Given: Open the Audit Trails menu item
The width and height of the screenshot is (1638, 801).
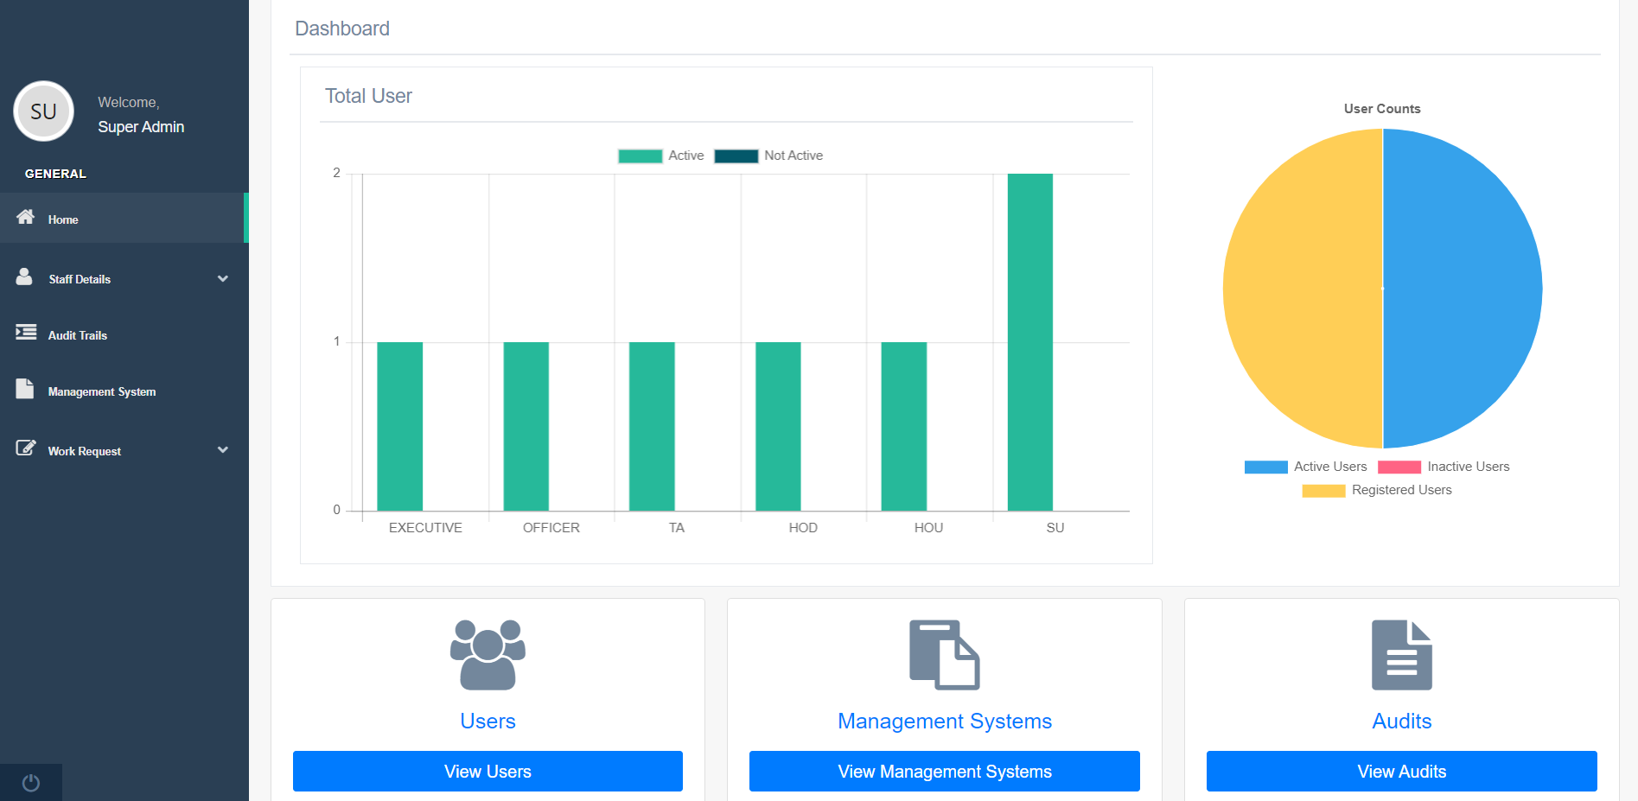Looking at the screenshot, I should pos(78,335).
